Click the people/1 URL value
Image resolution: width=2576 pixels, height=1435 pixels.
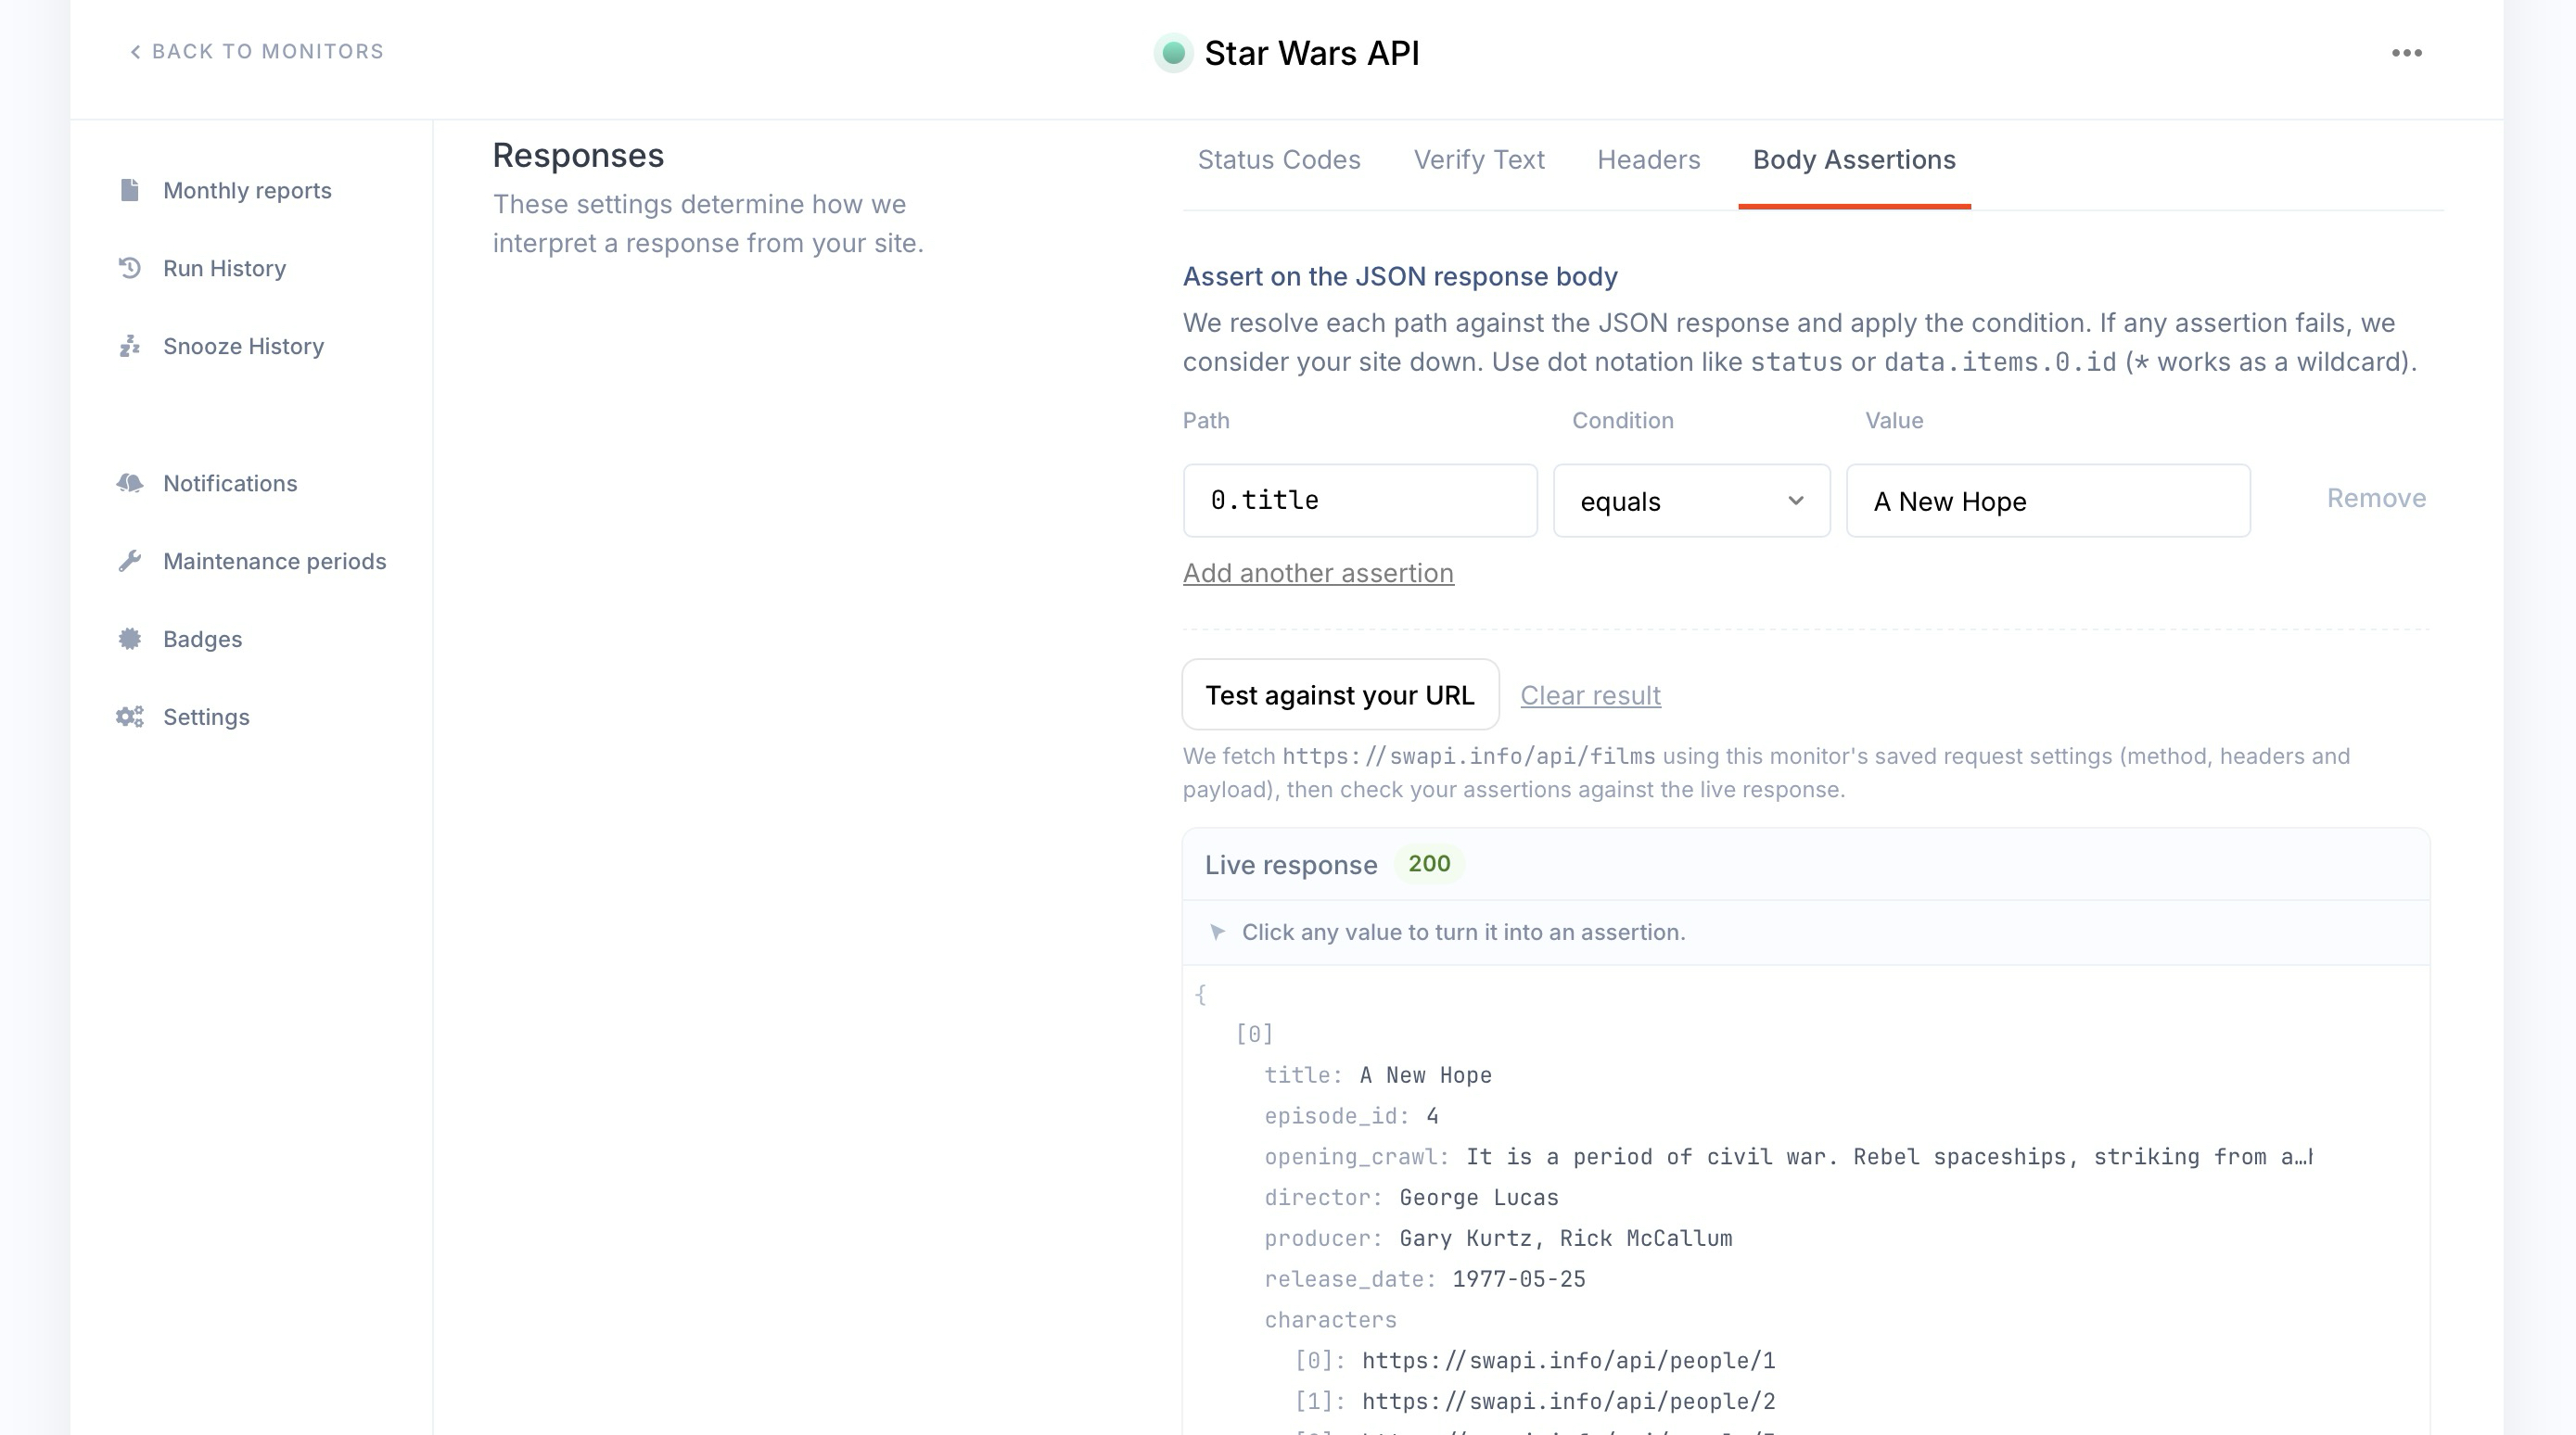(x=1568, y=1361)
